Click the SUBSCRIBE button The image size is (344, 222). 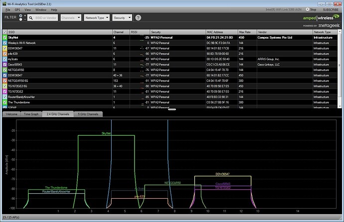click(x=331, y=9)
